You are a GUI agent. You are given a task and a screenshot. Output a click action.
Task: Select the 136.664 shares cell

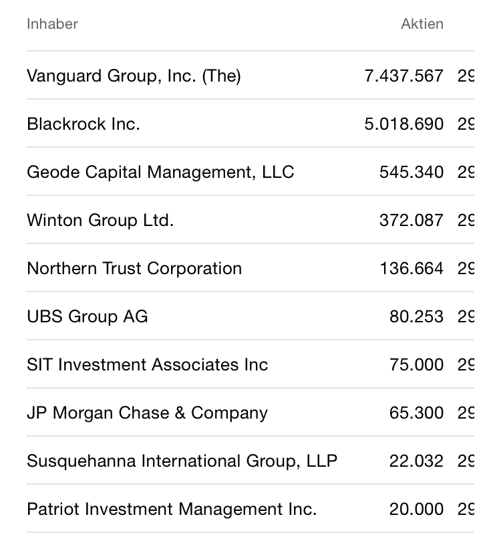point(411,268)
